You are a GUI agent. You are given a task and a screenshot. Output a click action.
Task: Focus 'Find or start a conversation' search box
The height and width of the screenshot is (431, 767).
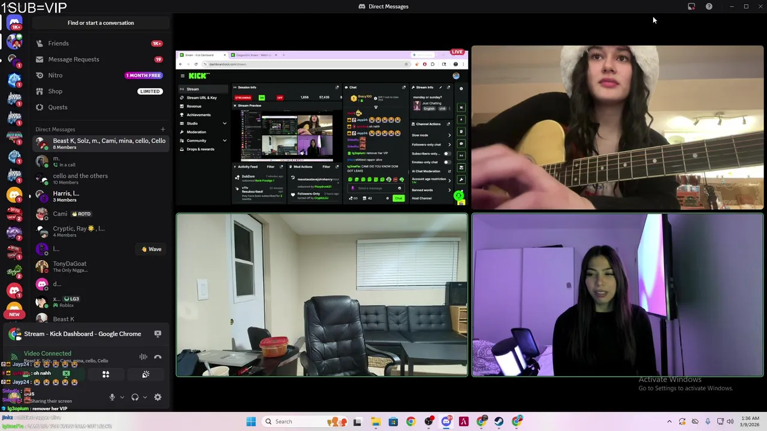[101, 23]
